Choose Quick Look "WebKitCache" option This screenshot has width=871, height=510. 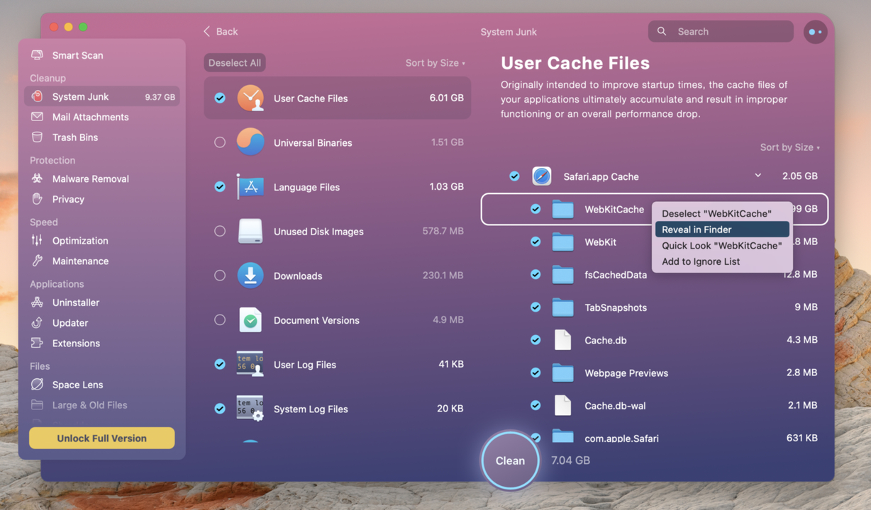pyautogui.click(x=722, y=246)
